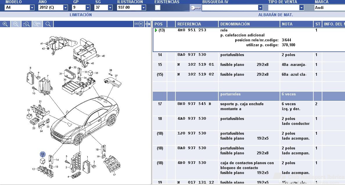The height and width of the screenshot is (185, 345).
Task: Click the zoom in magnifier icon
Action: click(5, 24)
